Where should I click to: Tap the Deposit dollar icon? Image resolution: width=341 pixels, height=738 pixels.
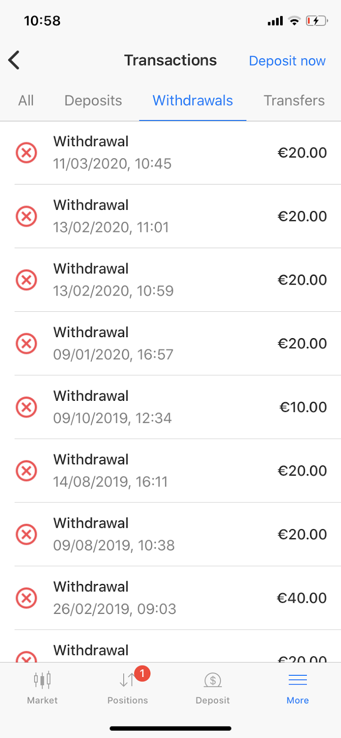coord(213,680)
